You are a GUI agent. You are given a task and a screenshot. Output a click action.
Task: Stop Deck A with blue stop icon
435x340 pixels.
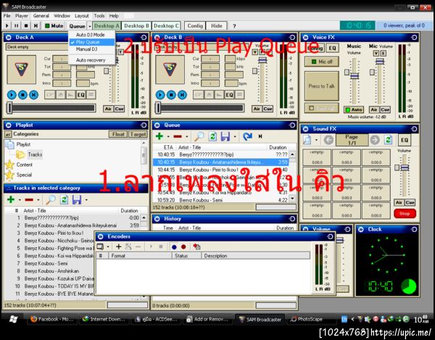click(22, 95)
